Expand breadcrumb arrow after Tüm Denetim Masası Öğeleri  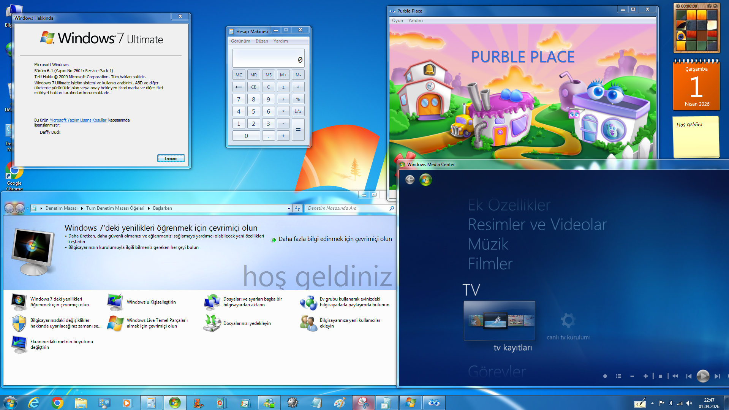[x=149, y=208]
